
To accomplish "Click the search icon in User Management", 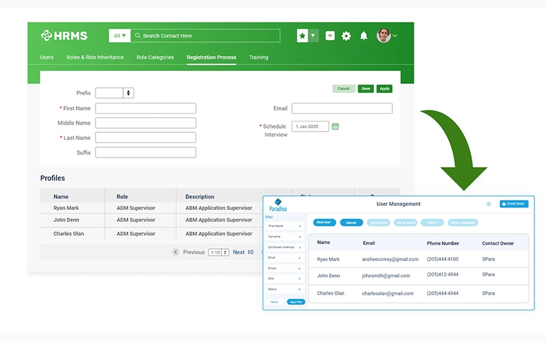I will pyautogui.click(x=489, y=204).
